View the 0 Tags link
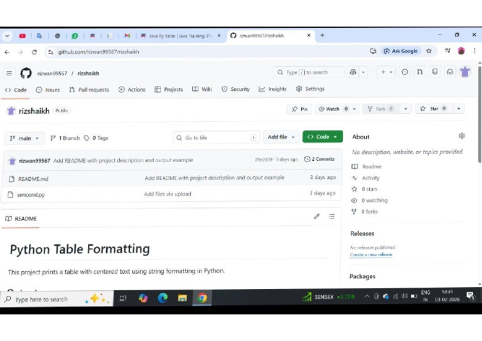The image size is (482, 341). click(x=96, y=138)
